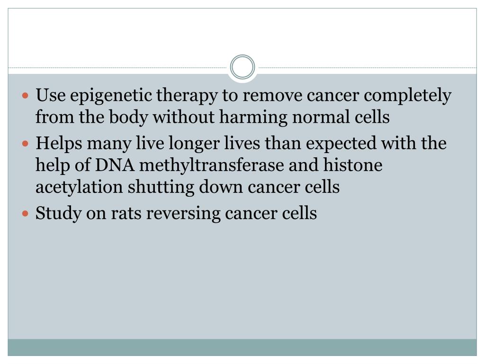
Task: Click the word 'acetylation' in second bullet
Action: [x=79, y=187]
